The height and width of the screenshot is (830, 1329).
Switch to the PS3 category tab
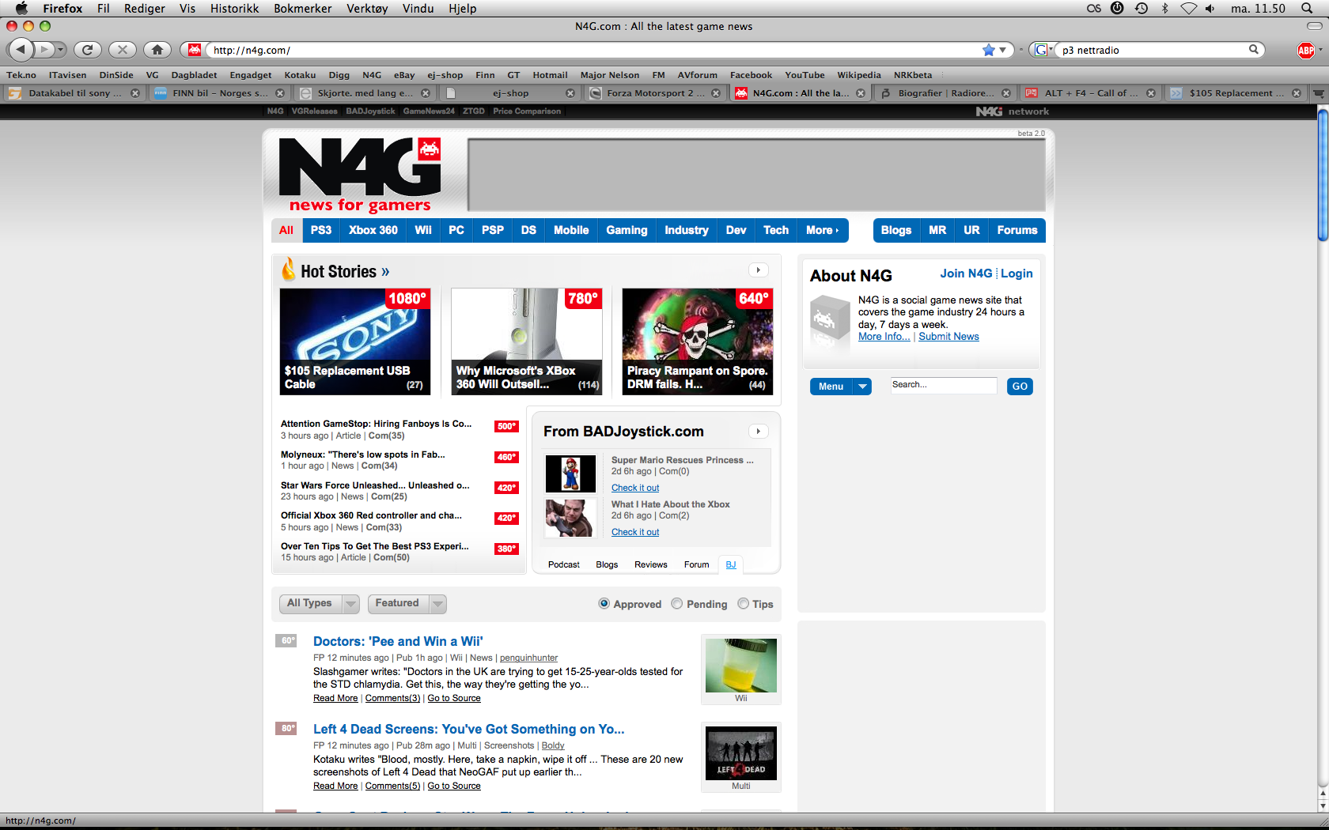(321, 230)
